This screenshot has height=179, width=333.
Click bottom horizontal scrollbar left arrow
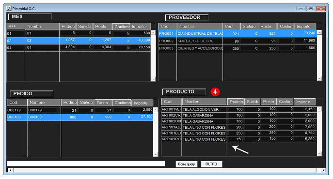point(10,170)
